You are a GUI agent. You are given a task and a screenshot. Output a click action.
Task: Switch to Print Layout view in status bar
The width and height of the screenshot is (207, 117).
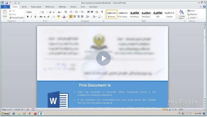[164, 110]
